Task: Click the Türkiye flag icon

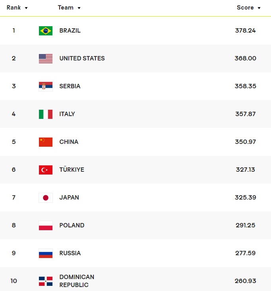Action: tap(46, 170)
